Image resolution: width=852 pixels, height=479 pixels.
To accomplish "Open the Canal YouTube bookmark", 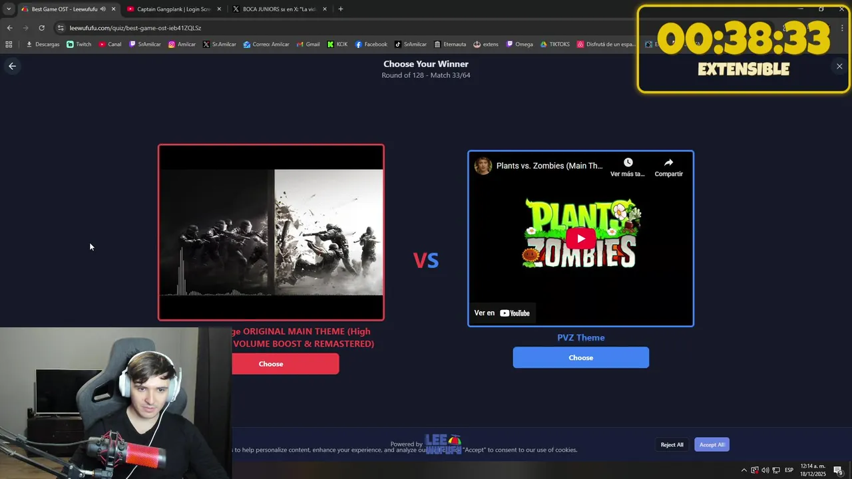I will [x=110, y=45].
